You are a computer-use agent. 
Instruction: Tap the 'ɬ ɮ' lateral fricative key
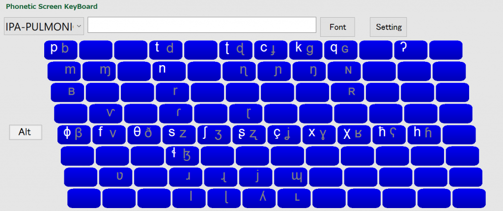point(182,156)
